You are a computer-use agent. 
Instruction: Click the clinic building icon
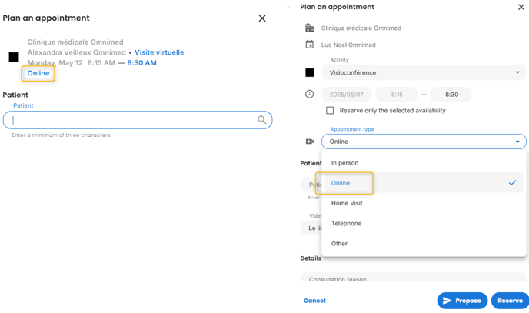(x=310, y=28)
